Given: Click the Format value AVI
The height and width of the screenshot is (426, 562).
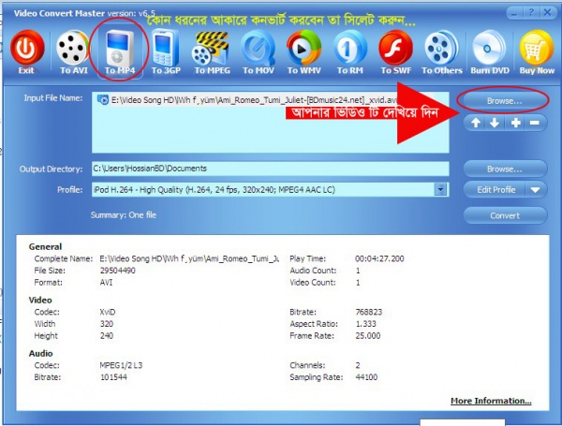Looking at the screenshot, I should (106, 283).
